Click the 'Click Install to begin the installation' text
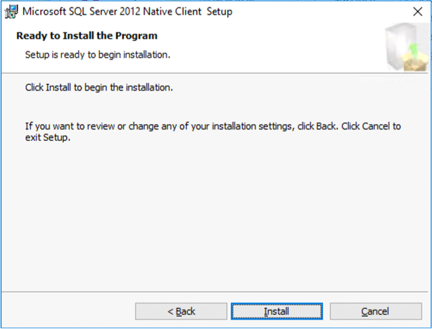 (99, 88)
